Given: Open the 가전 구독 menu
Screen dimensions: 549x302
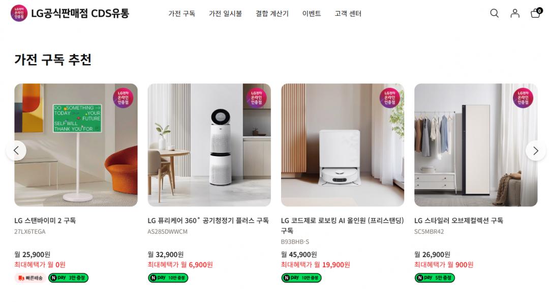Looking at the screenshot, I should 181,14.
